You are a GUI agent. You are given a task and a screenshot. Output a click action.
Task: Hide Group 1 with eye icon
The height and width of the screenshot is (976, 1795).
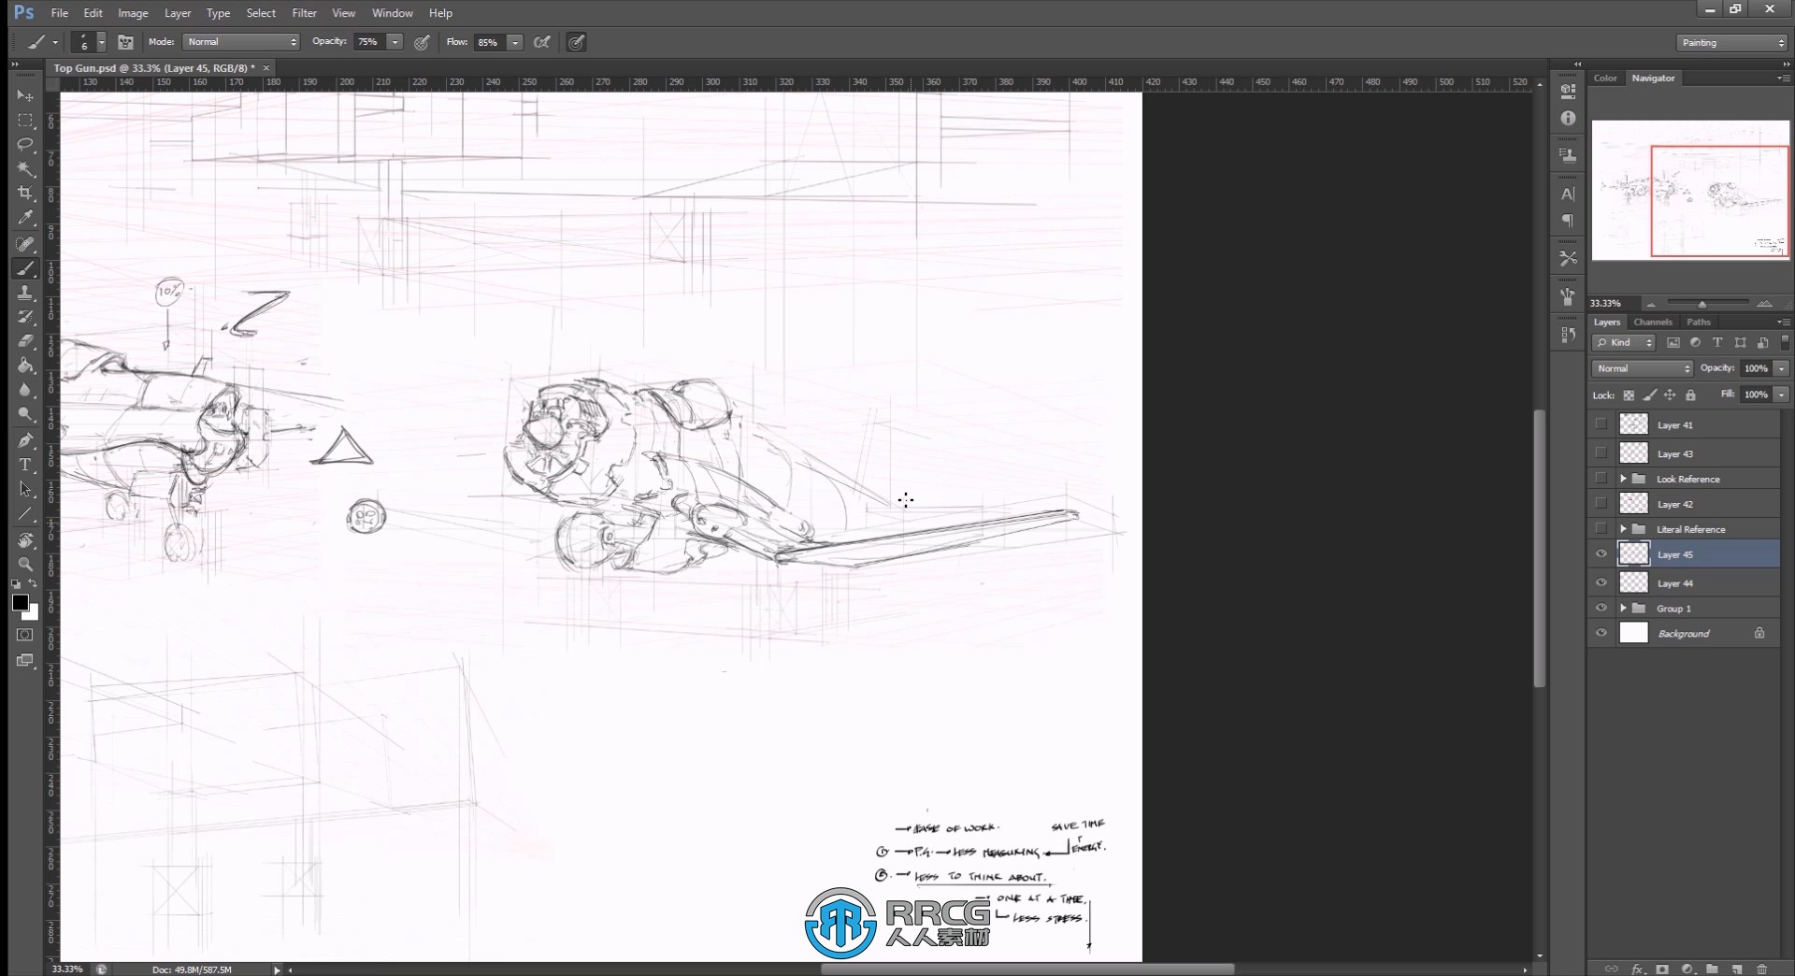(1601, 608)
